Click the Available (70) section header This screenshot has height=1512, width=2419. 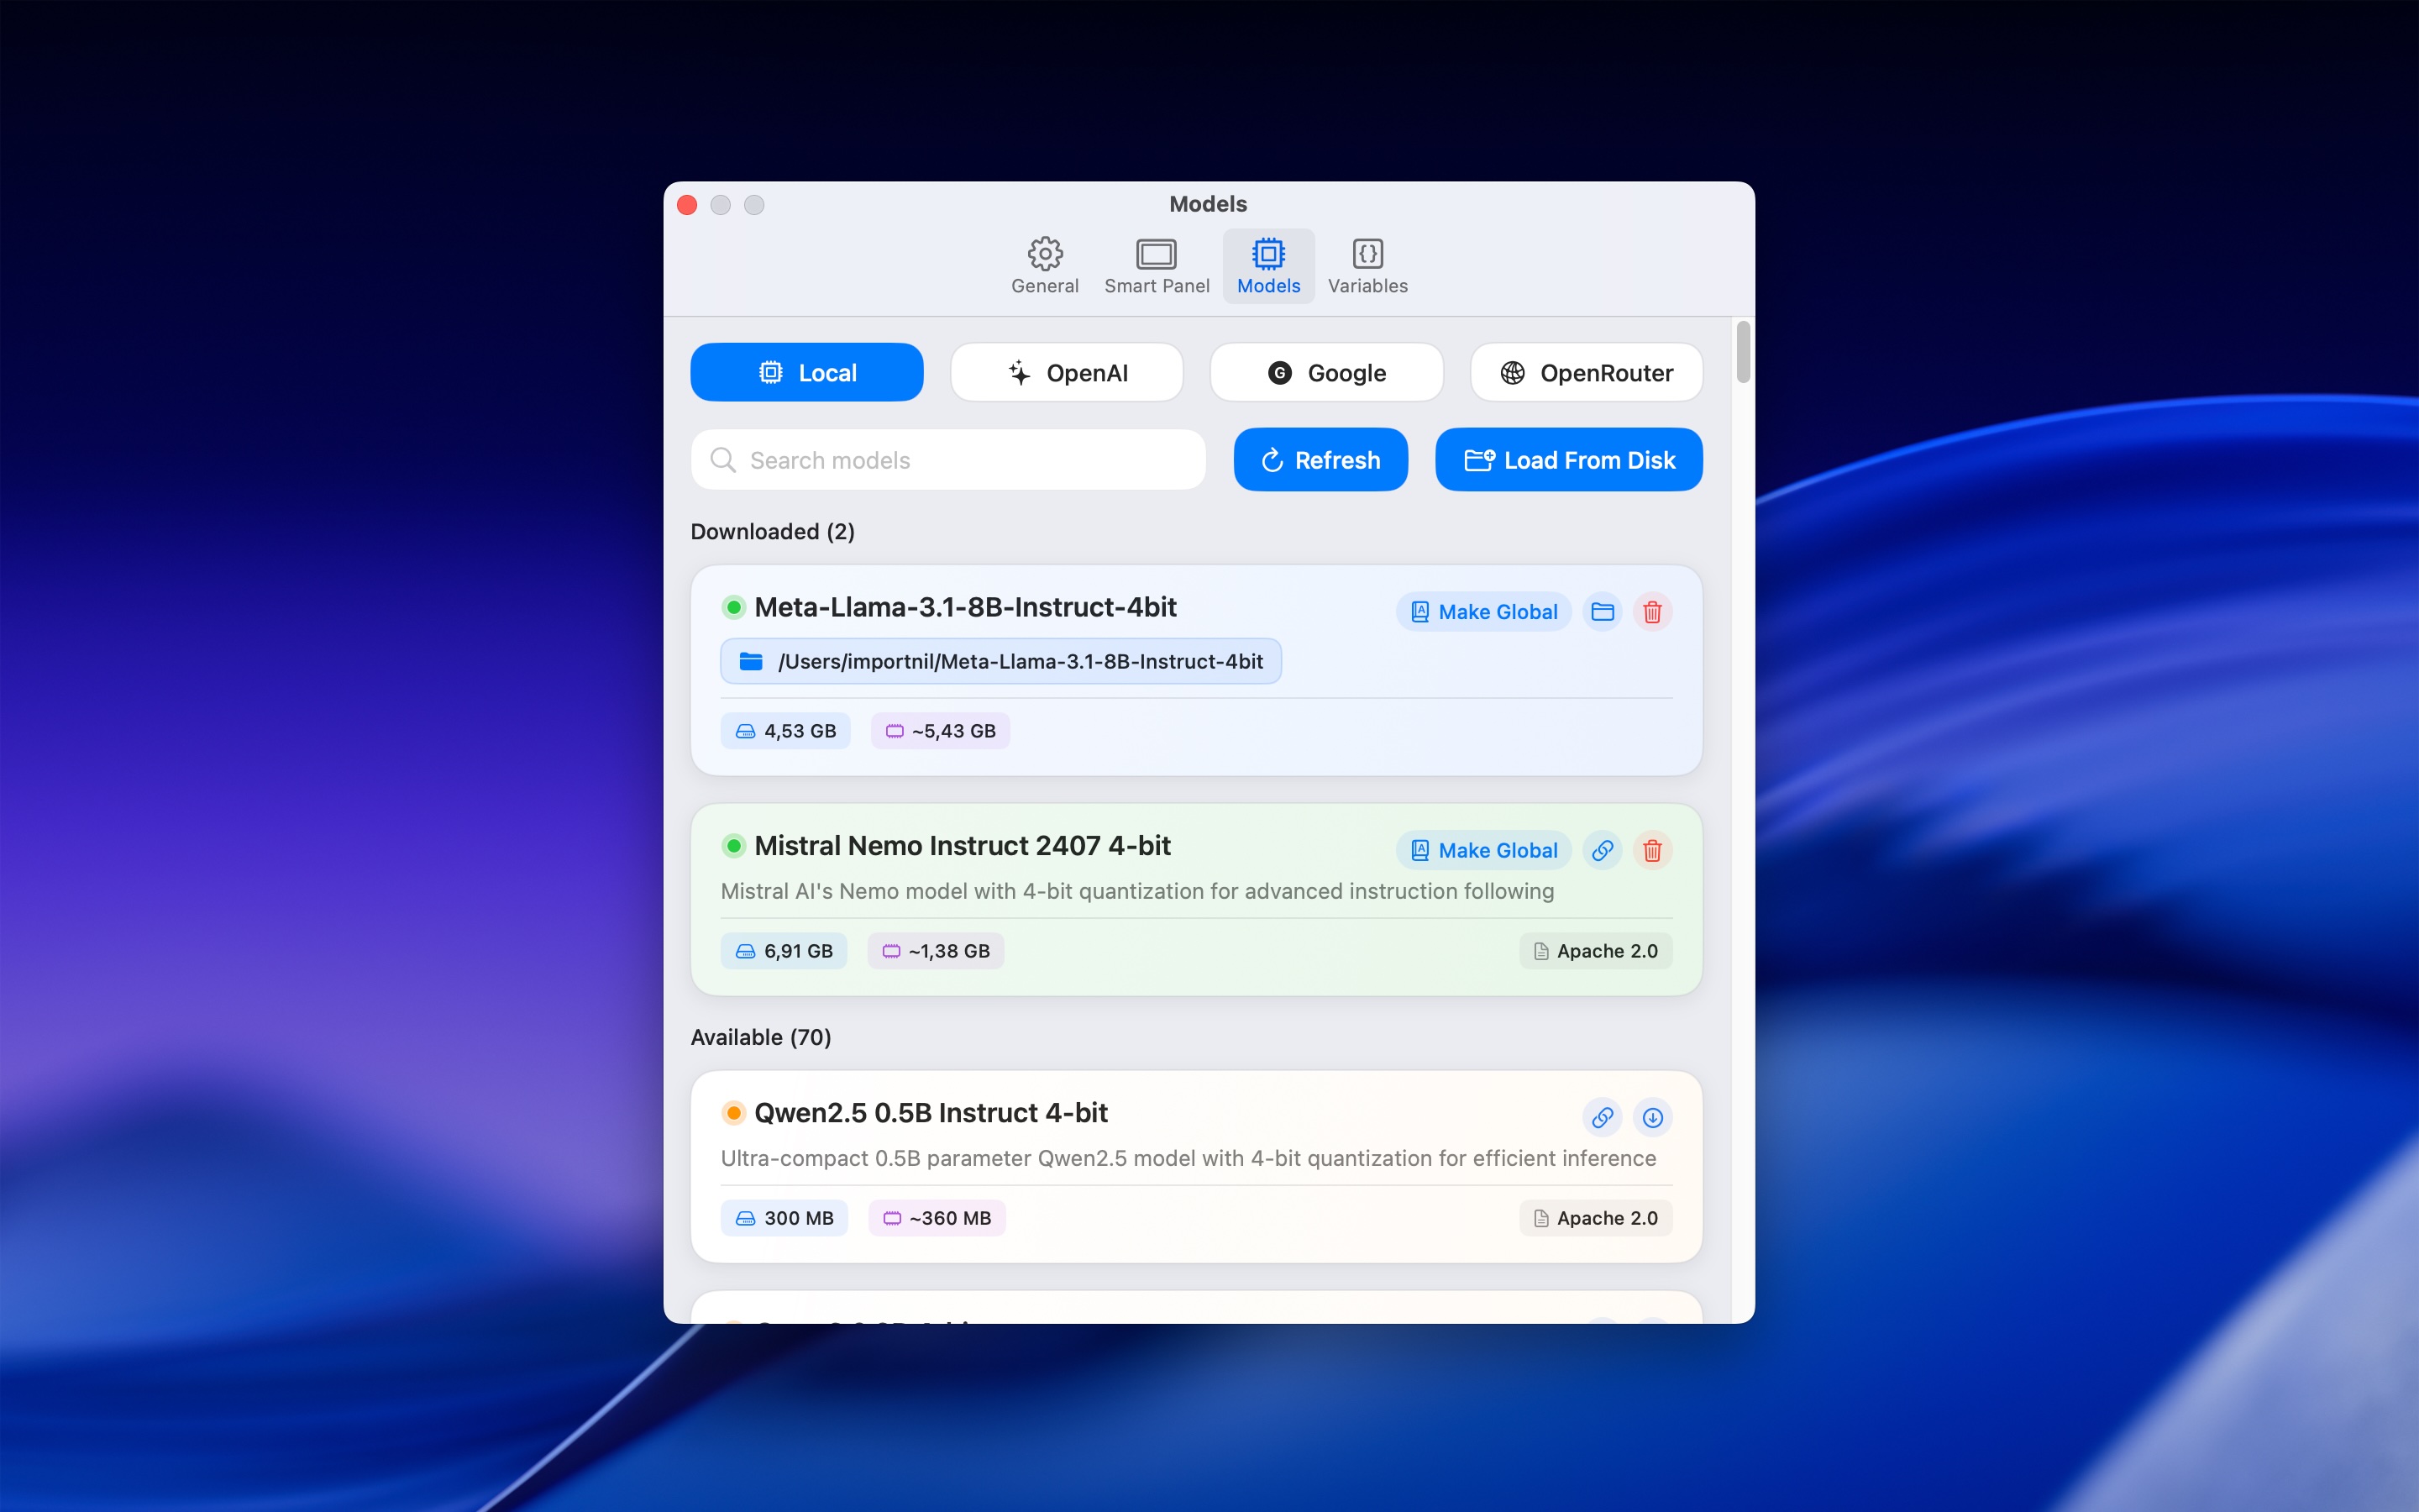(x=761, y=1037)
